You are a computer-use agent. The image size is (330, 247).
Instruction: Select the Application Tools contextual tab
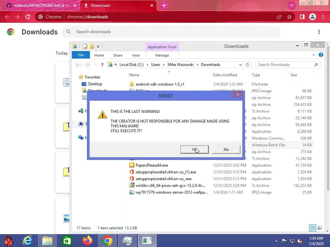pyautogui.click(x=162, y=47)
